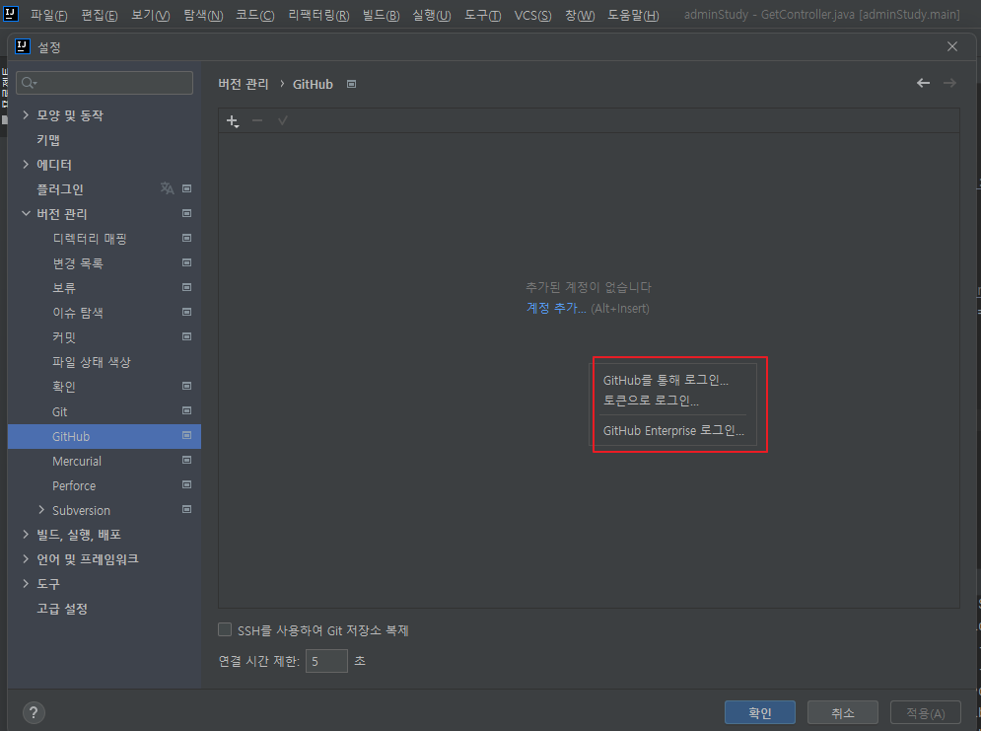Click the plus add account icon

pos(232,120)
